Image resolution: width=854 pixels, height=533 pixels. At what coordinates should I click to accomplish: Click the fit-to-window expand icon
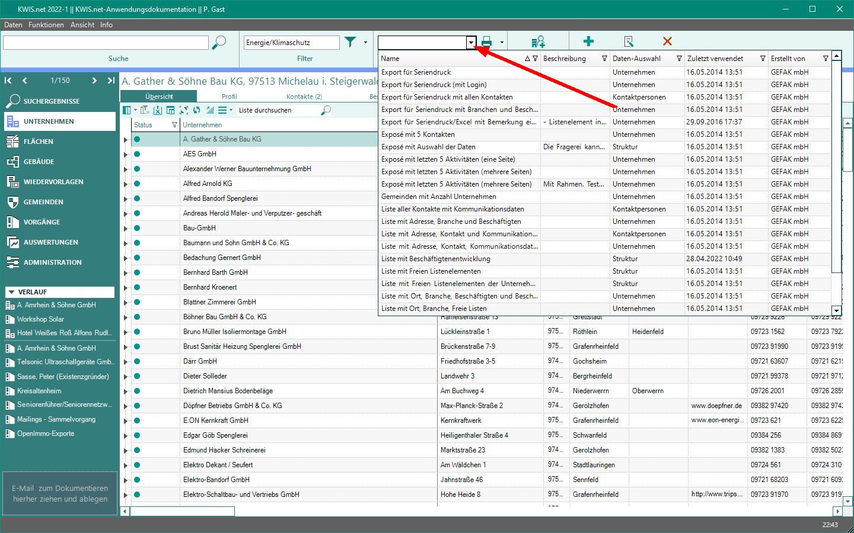click(184, 110)
